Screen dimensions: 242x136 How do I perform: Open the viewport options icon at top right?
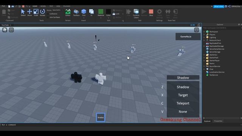(197, 30)
